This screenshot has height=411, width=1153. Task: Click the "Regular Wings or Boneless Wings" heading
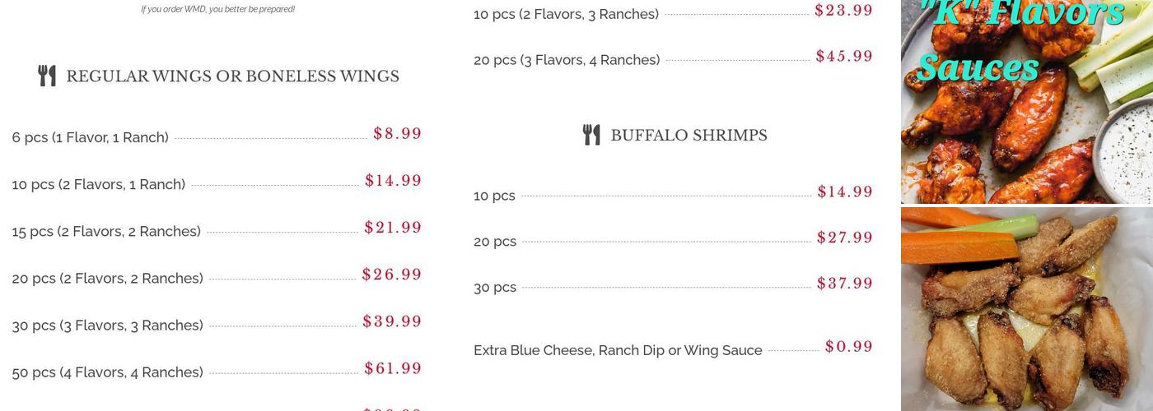coord(232,76)
